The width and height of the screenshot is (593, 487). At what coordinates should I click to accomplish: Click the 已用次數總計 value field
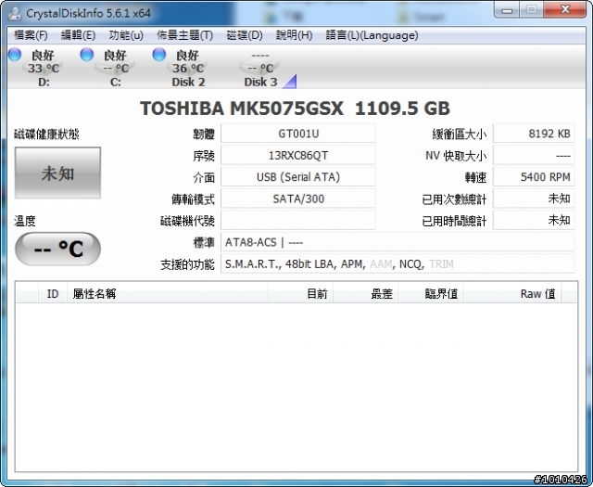534,199
